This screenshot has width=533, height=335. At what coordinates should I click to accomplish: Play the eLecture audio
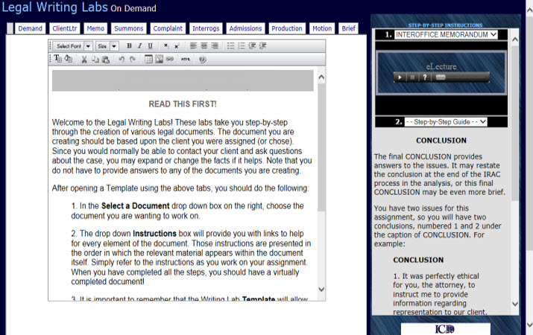400,77
